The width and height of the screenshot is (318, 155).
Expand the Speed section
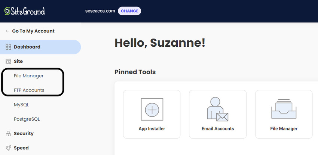pyautogui.click(x=21, y=148)
